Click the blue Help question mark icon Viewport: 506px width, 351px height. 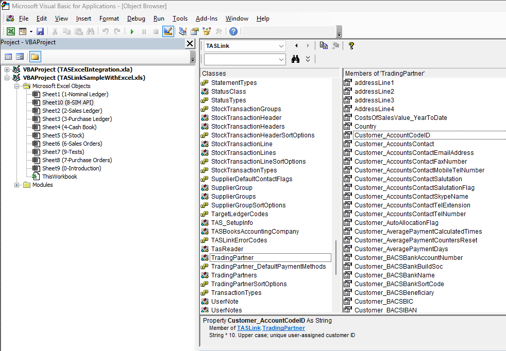click(233, 31)
